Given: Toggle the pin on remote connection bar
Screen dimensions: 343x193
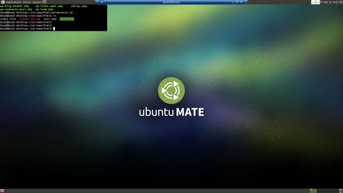Looking at the screenshot, I should [103, 2].
